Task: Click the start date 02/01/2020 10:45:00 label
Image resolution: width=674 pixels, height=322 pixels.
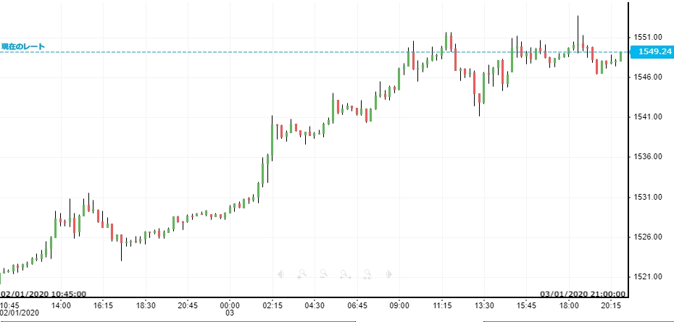Action: tap(43, 294)
